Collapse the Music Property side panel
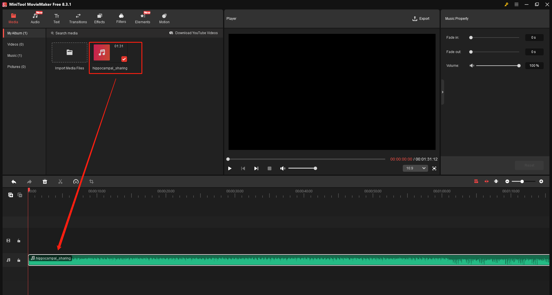The width and height of the screenshot is (552, 295). point(442,92)
